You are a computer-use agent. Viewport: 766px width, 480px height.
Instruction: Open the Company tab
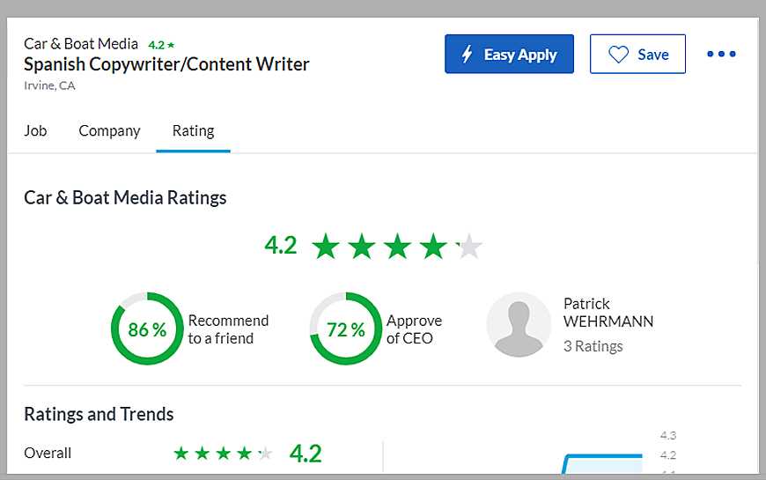tap(109, 130)
